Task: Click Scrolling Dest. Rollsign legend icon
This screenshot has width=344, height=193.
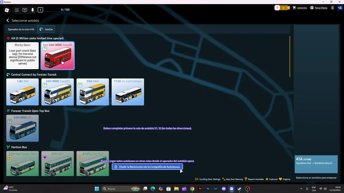Action: (x=197, y=179)
